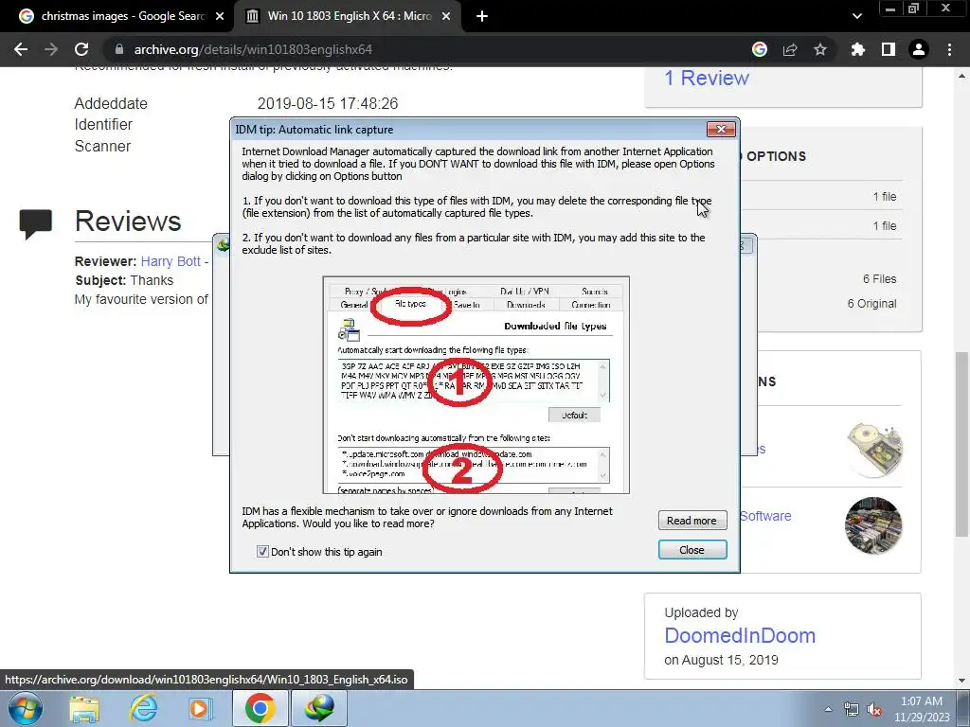
Task: Close IDM tip dialog with red X
Action: pyautogui.click(x=721, y=129)
